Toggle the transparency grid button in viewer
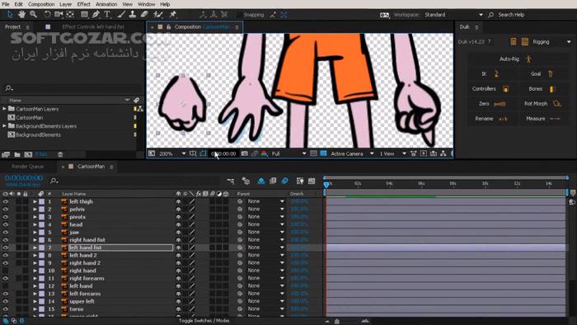 coord(323,153)
